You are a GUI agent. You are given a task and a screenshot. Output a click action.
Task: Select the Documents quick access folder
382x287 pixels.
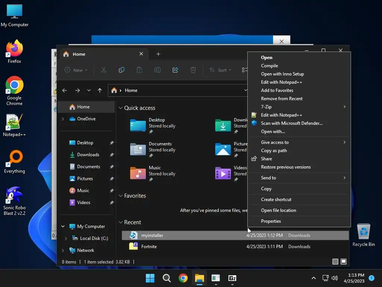[153, 149]
